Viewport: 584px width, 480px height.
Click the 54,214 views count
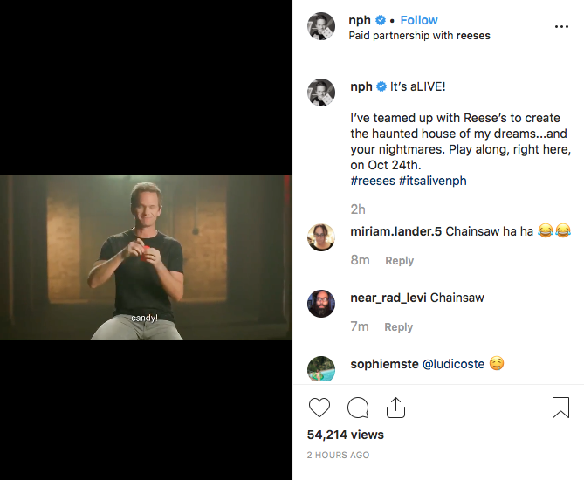346,435
